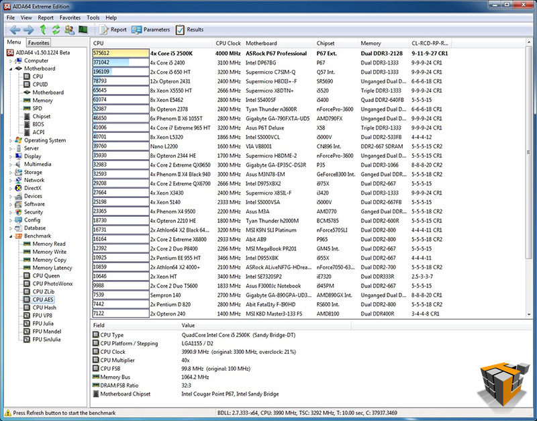Open the File menu
The height and width of the screenshot is (421, 537).
[x=11, y=18]
